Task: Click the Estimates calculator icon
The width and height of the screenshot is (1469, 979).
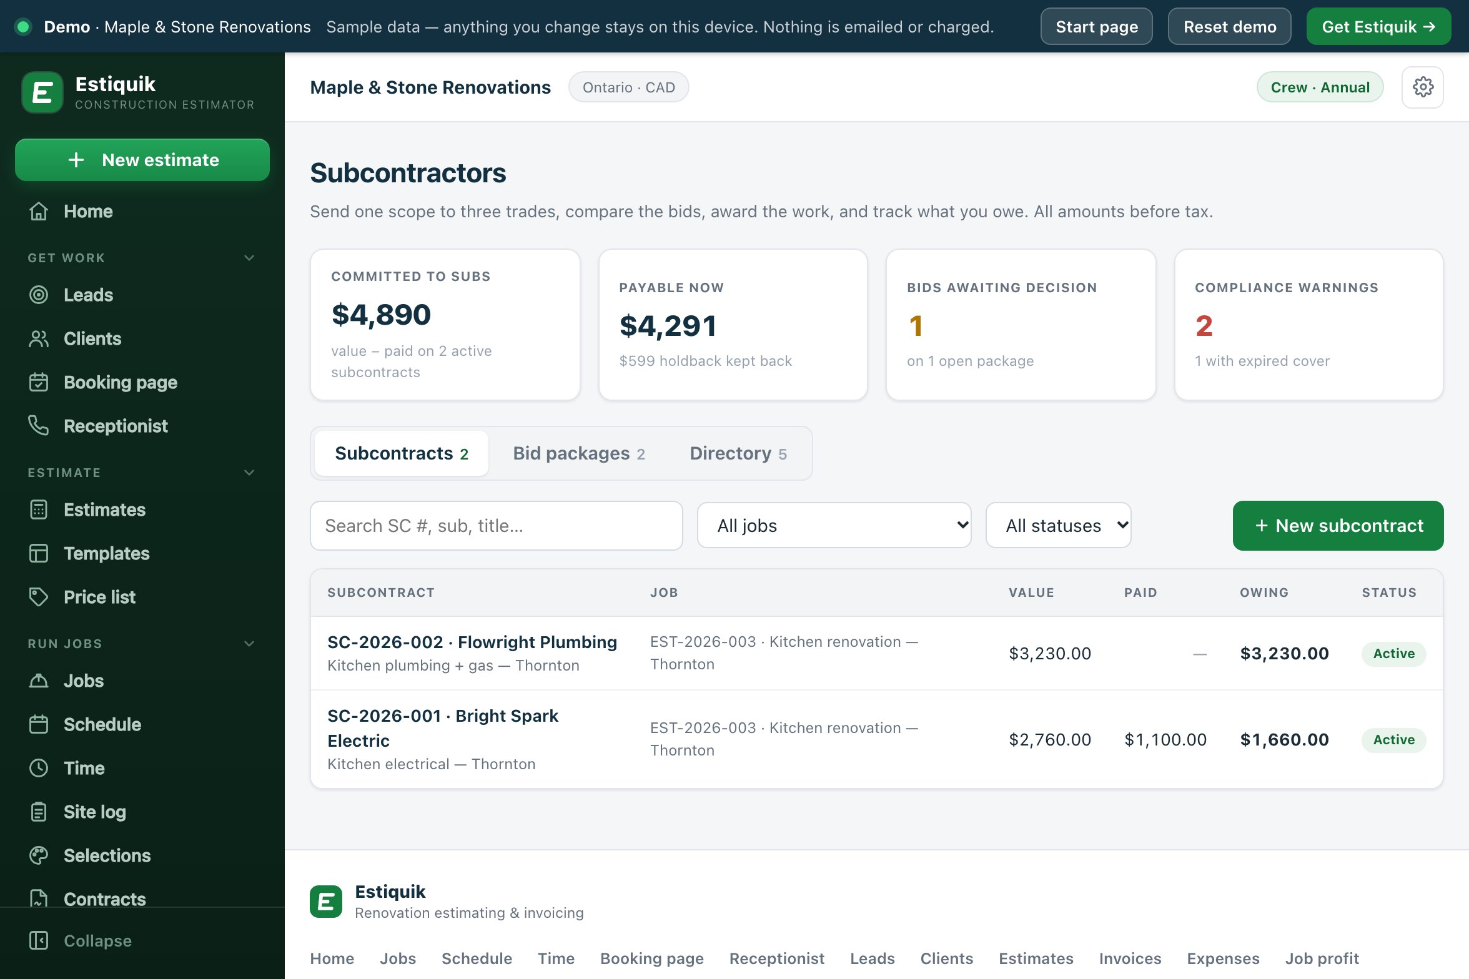Action: 39,509
